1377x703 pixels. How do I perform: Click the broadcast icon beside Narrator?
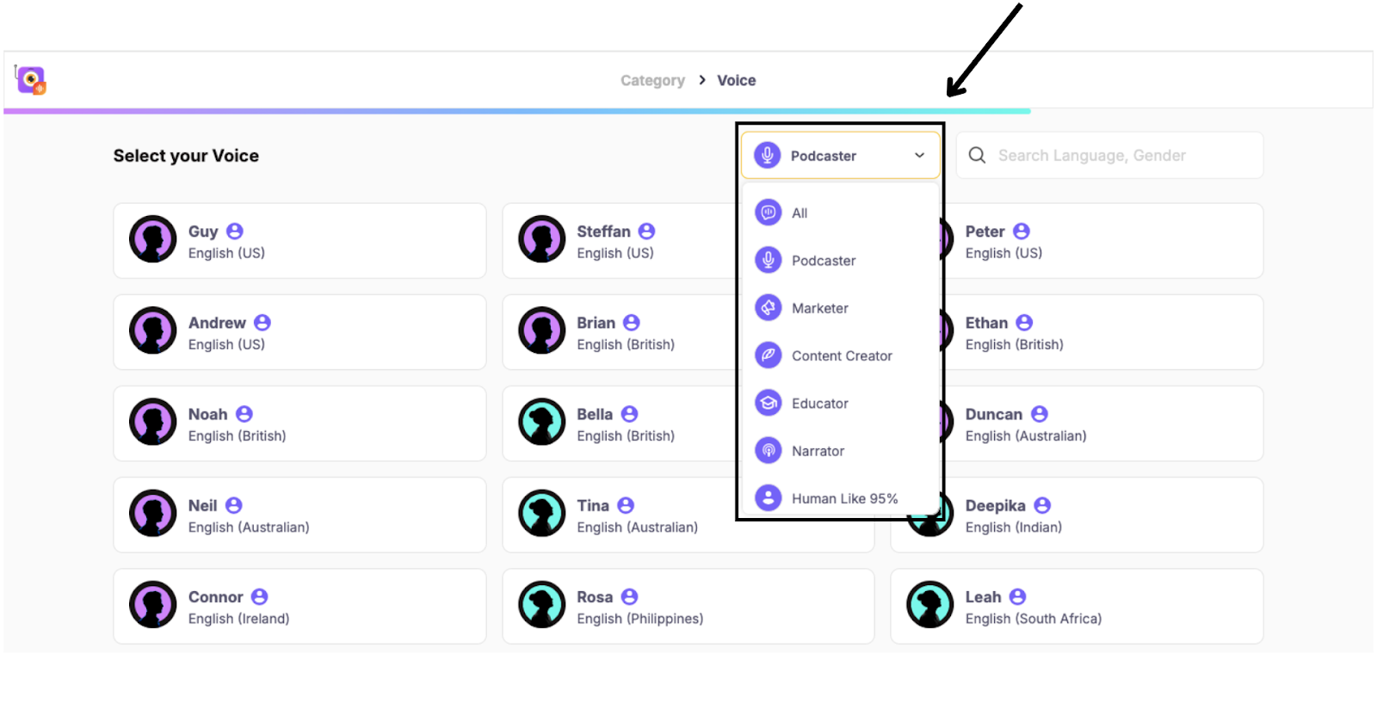point(768,450)
